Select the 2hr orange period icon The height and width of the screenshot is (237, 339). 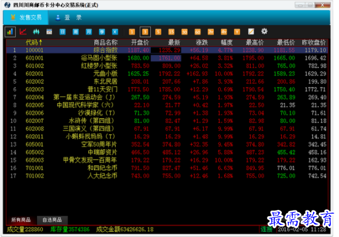point(211,32)
